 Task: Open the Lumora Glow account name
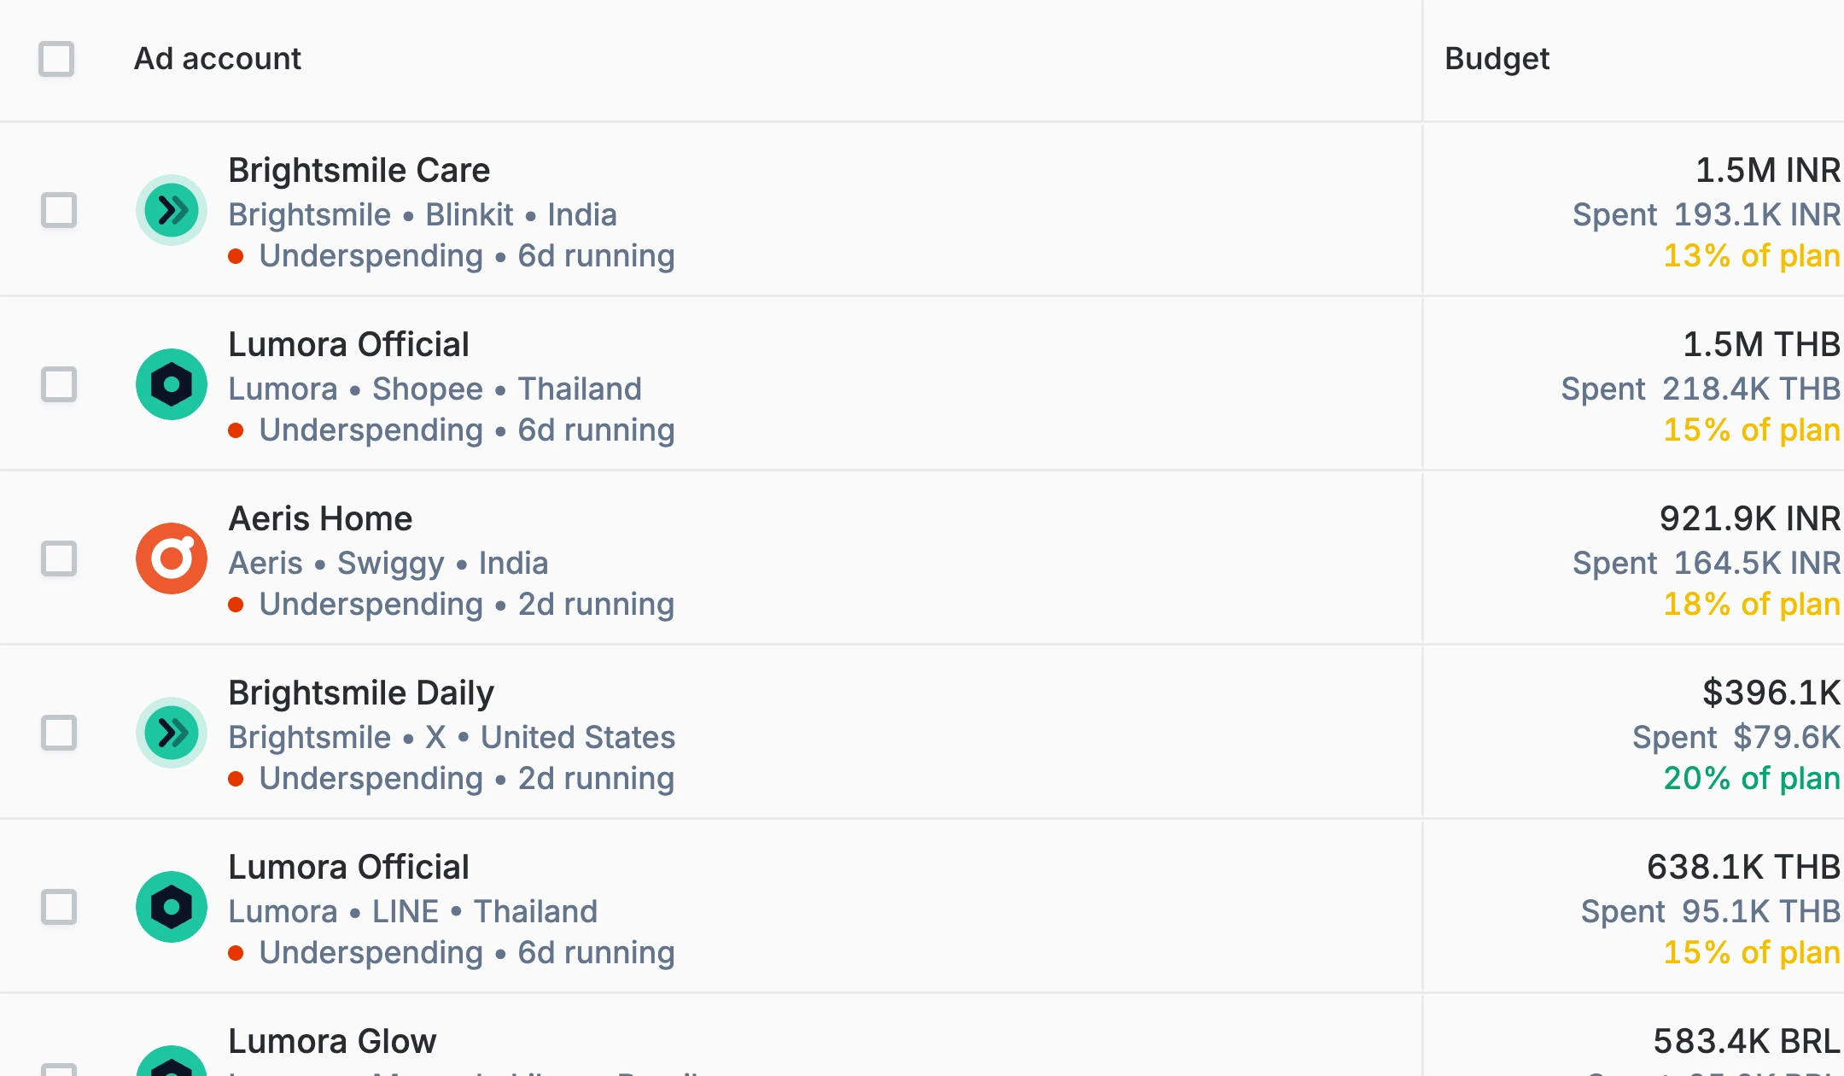(x=332, y=1042)
